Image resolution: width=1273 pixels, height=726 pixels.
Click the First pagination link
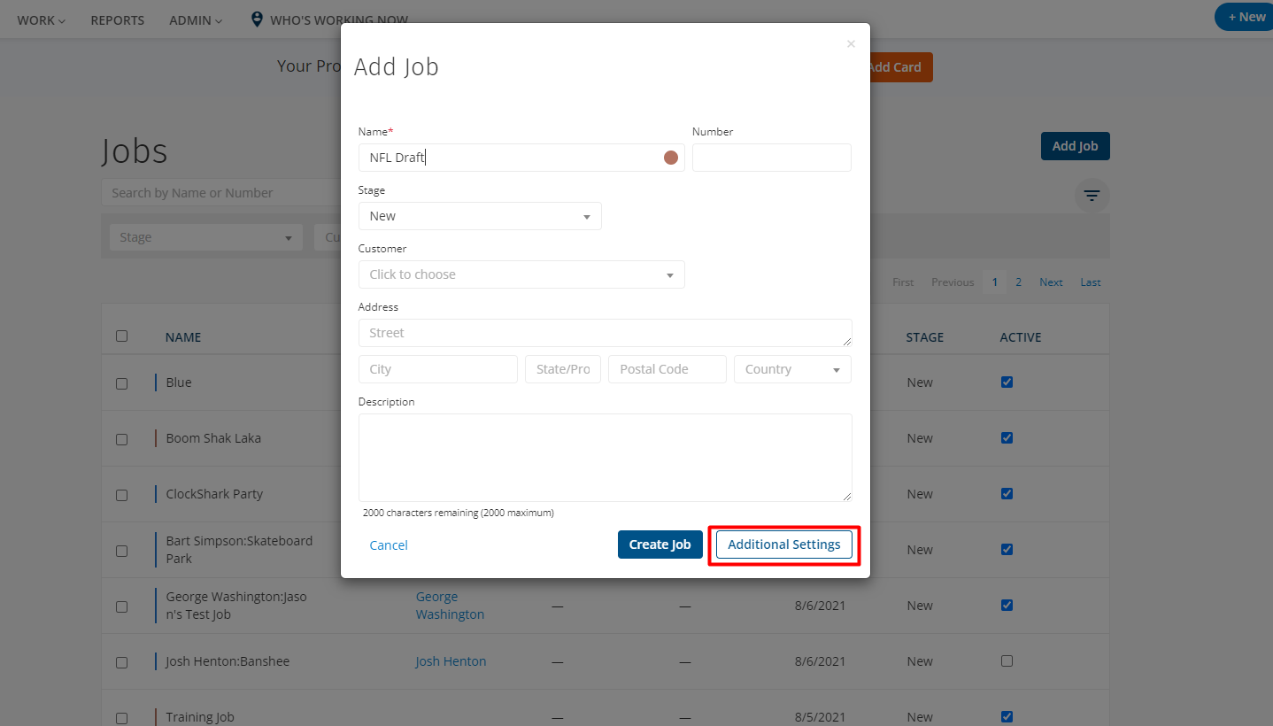[x=903, y=282]
